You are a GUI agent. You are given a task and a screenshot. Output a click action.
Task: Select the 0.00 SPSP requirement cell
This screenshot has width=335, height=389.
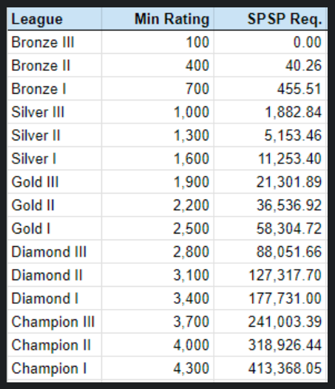270,42
